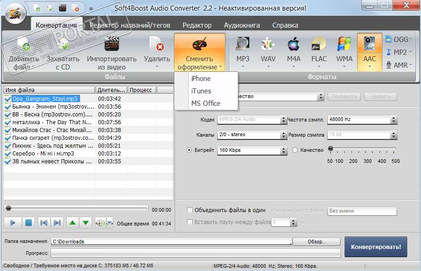The width and height of the screenshot is (421, 271).
Task: Select FLAC output format
Action: coord(319,52)
